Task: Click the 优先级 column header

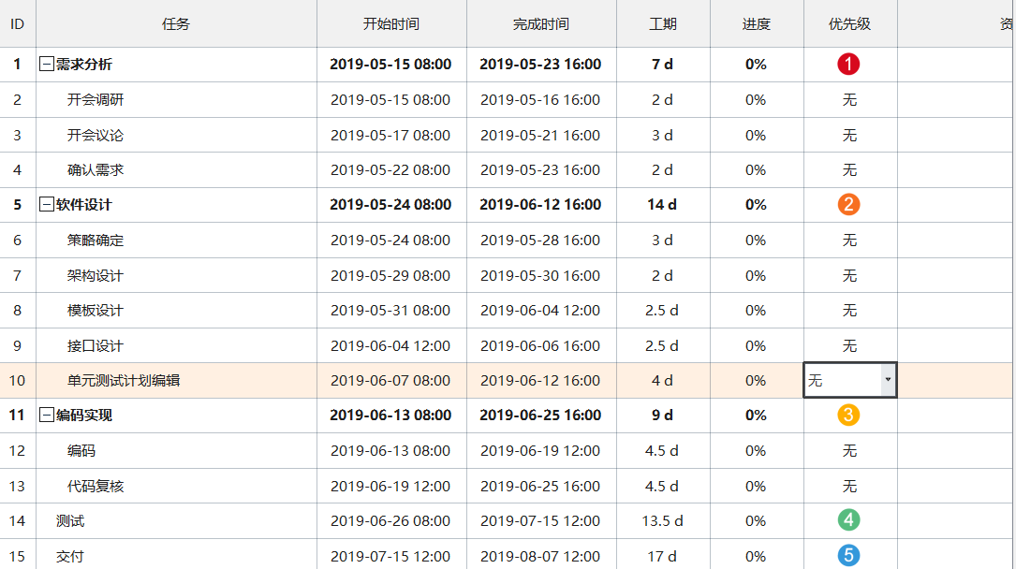Action: [849, 24]
